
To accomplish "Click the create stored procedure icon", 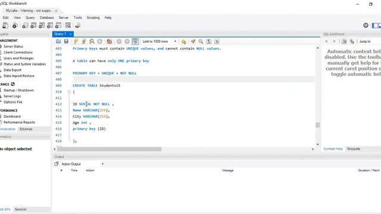I will pos(50,26).
